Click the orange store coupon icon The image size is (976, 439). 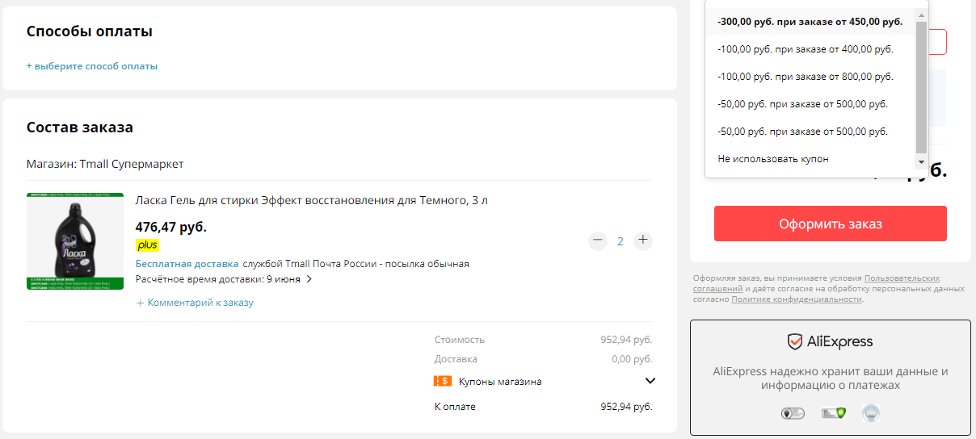click(x=443, y=382)
